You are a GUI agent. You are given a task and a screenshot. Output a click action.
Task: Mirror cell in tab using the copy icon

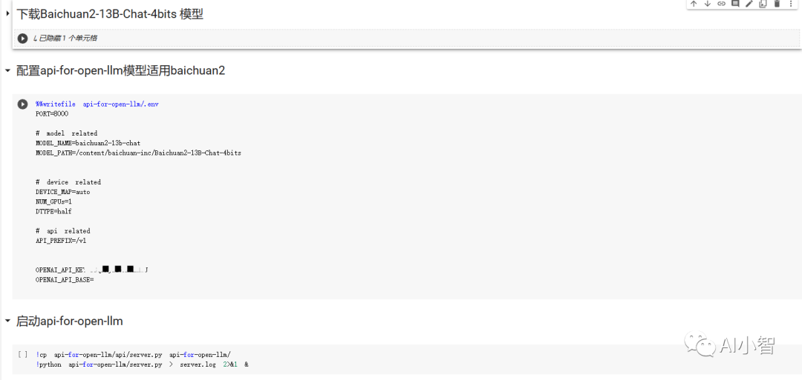763,4
